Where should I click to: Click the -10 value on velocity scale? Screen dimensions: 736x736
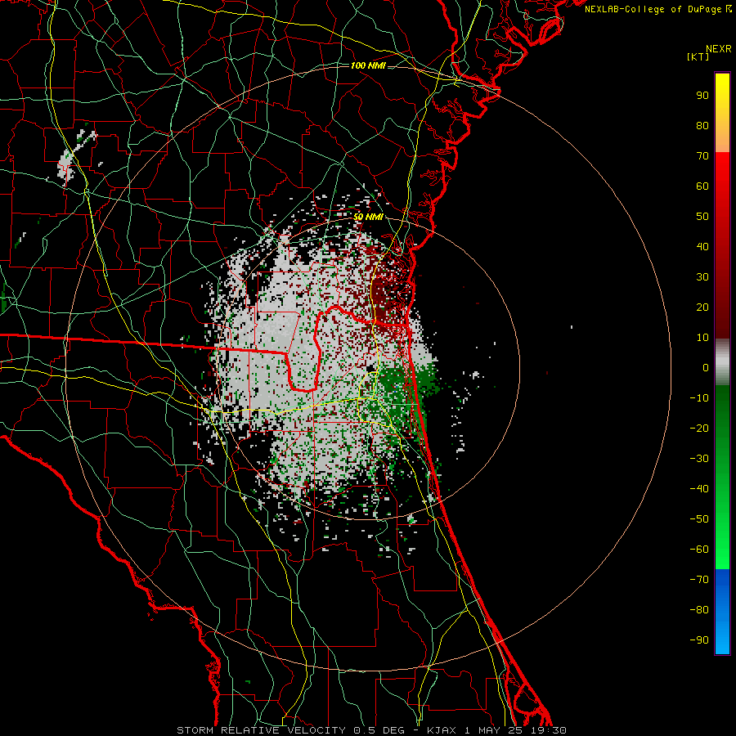click(x=699, y=398)
